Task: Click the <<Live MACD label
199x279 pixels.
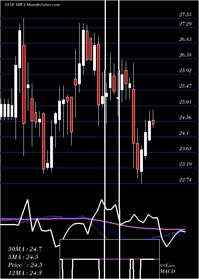Action: click(168, 268)
